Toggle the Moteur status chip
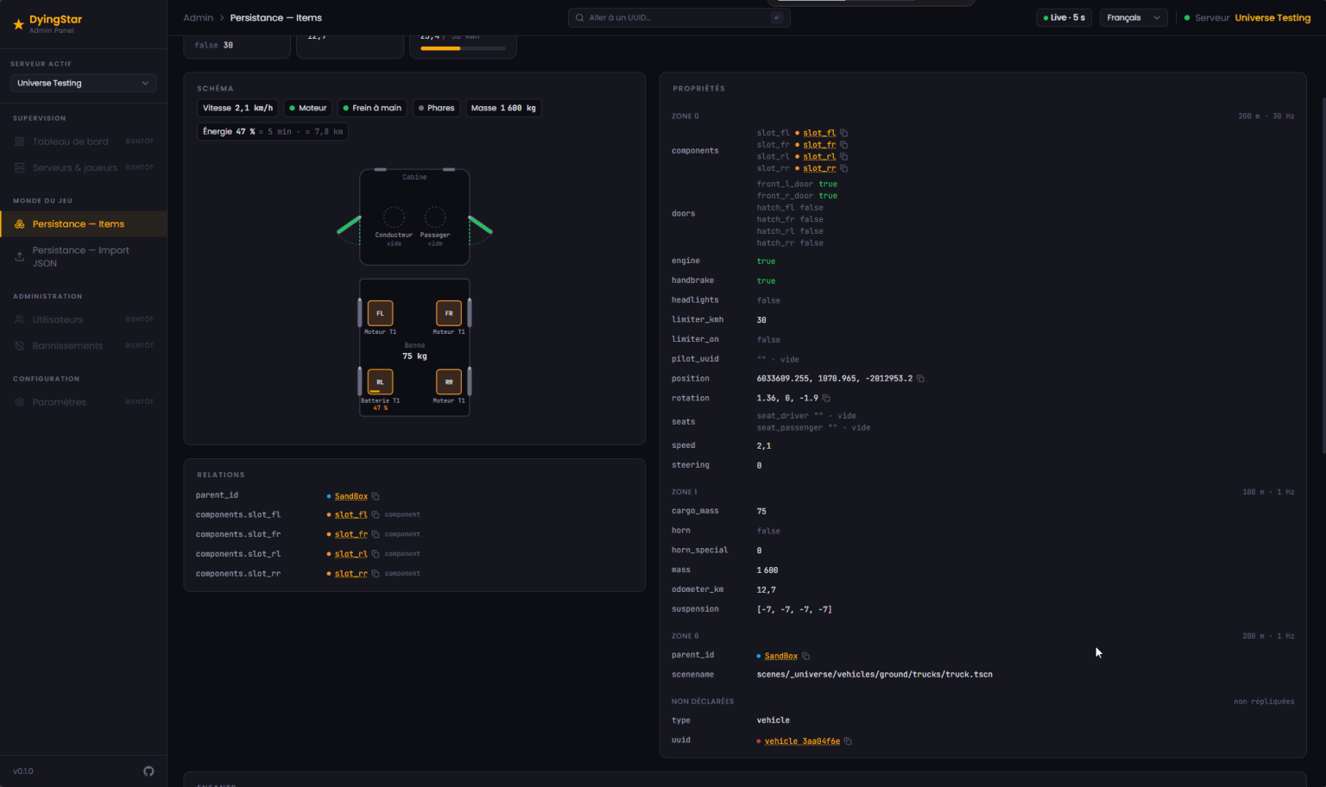1326x787 pixels. pos(308,108)
